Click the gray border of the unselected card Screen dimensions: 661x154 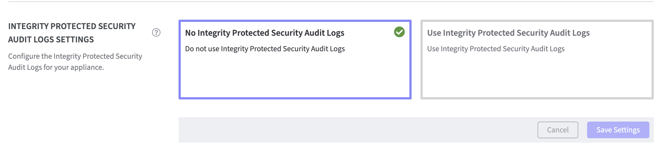point(537,98)
